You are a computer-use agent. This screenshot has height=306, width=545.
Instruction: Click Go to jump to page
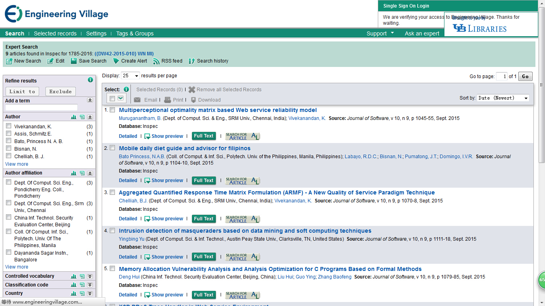pos(525,76)
